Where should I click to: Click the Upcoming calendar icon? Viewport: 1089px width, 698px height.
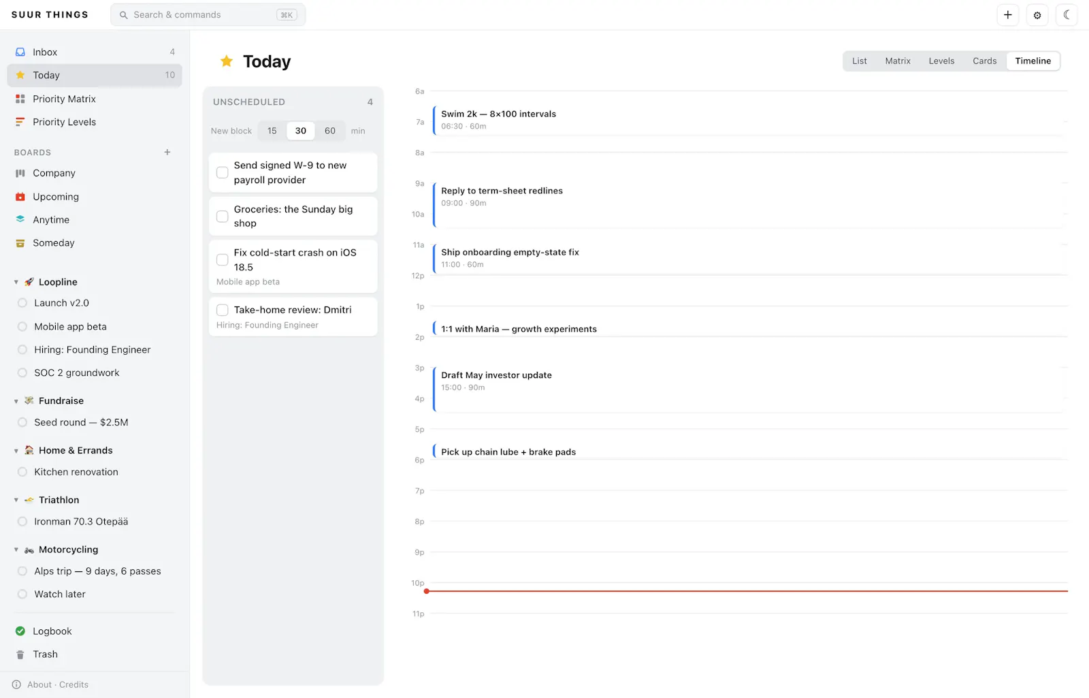click(x=20, y=197)
